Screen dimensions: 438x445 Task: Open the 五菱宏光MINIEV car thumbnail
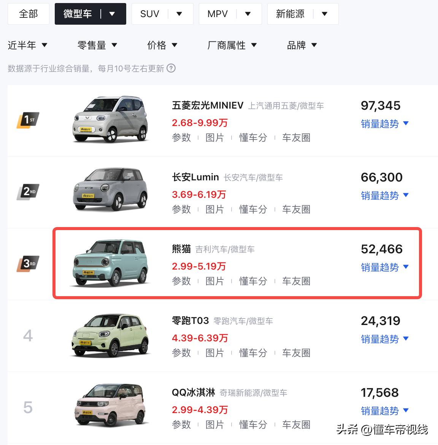110,119
